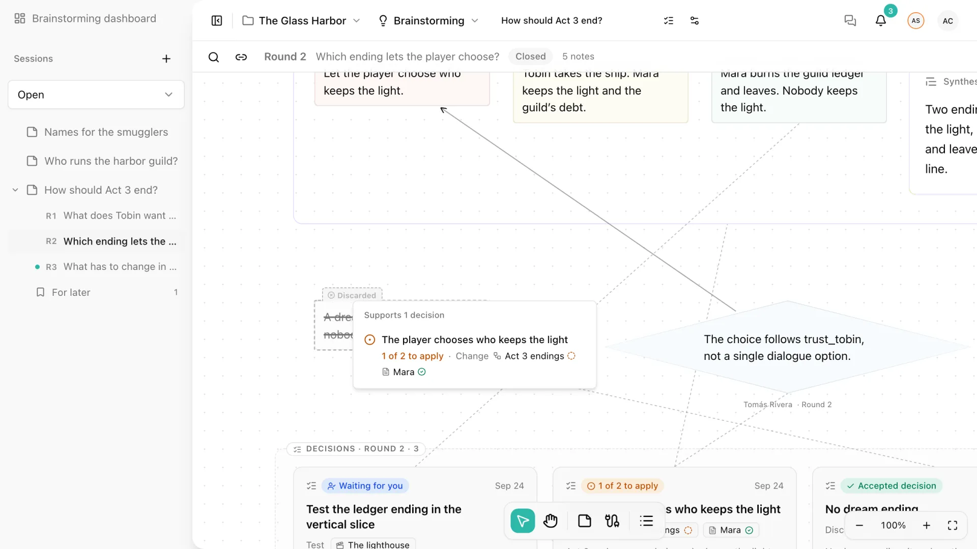The width and height of the screenshot is (977, 549).
Task: Collapse the How should Act 3 end? session
Action: (x=15, y=190)
